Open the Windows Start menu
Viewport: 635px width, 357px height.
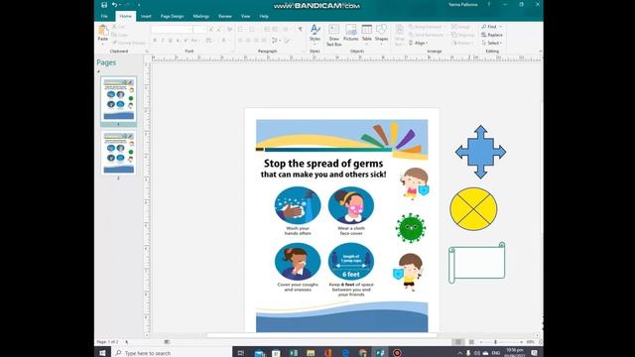(x=102, y=353)
